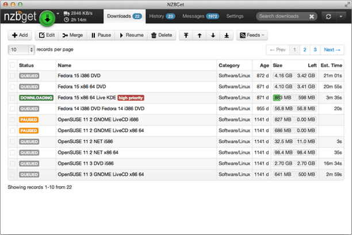Viewport: 352px width, 235px height.
Task: Move selection down one position
Action: [x=213, y=35]
